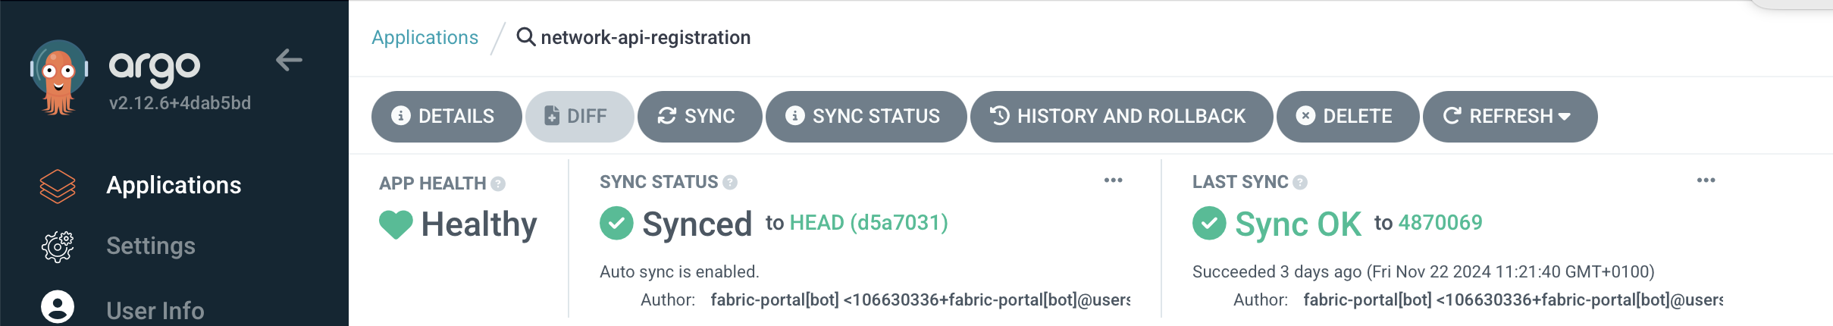Click the Details button
Viewport: 1833px width, 326px height.
click(x=446, y=117)
